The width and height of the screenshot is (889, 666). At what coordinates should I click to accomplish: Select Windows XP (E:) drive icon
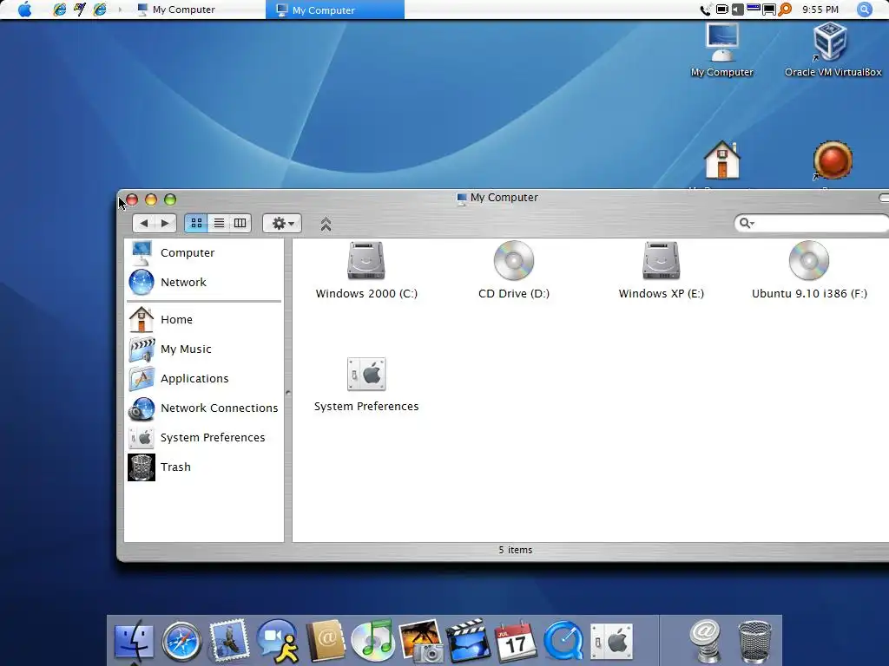tap(661, 260)
